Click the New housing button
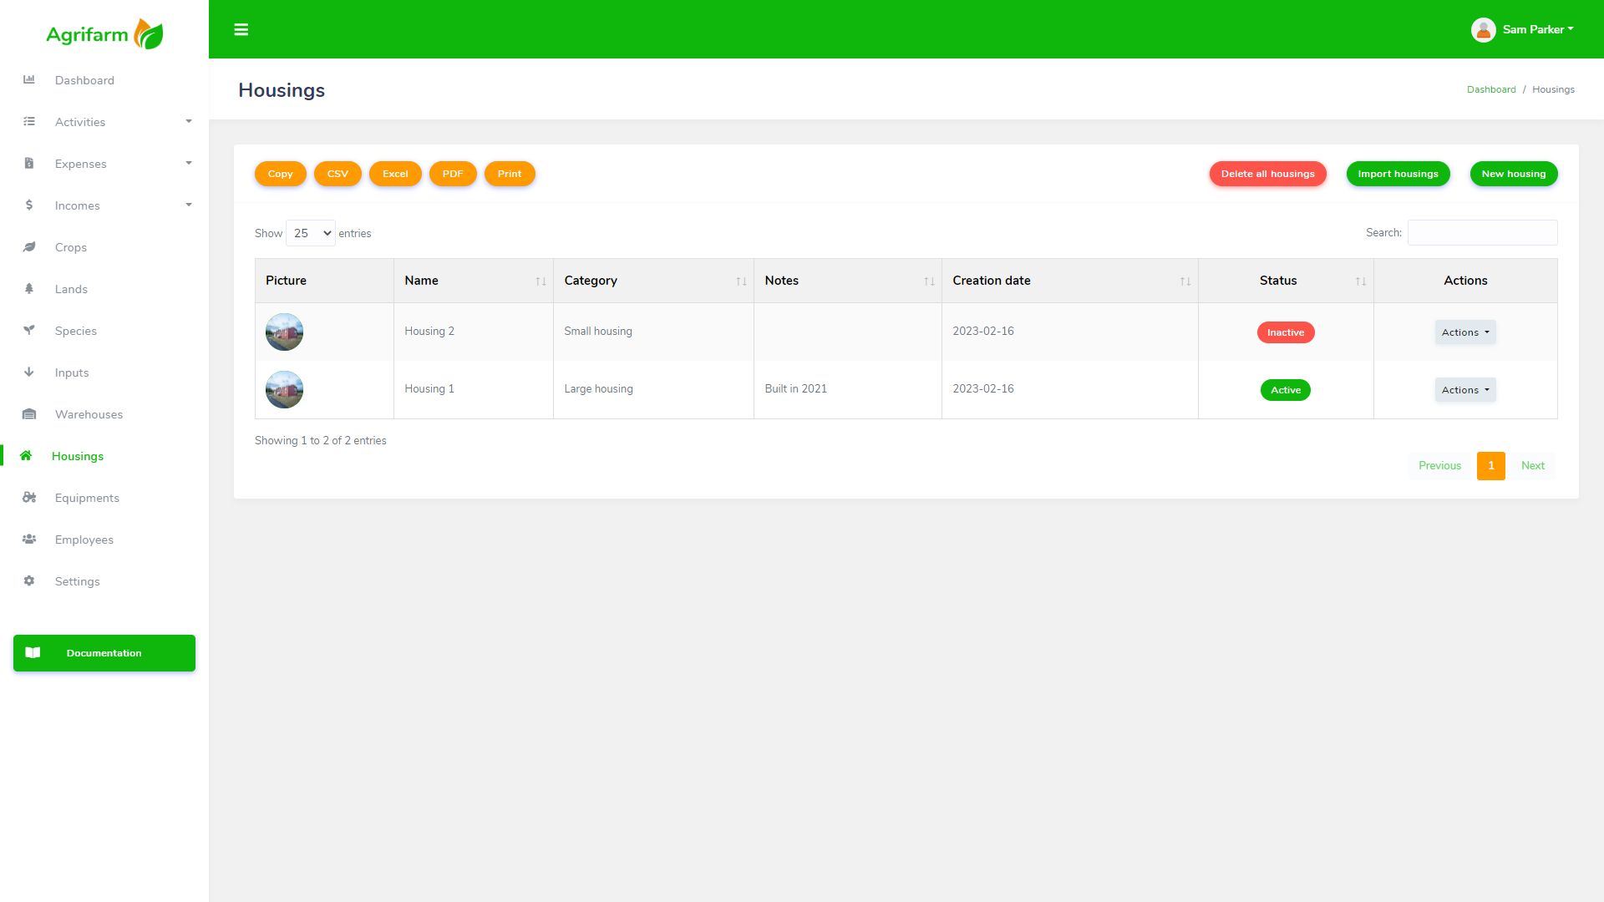Viewport: 1604px width, 902px height. 1513,174
